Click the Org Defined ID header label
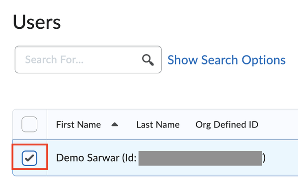The image size is (298, 179). tap(227, 125)
